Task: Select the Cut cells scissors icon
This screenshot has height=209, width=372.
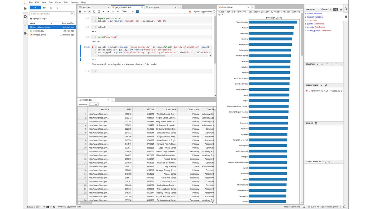Action: point(89,11)
